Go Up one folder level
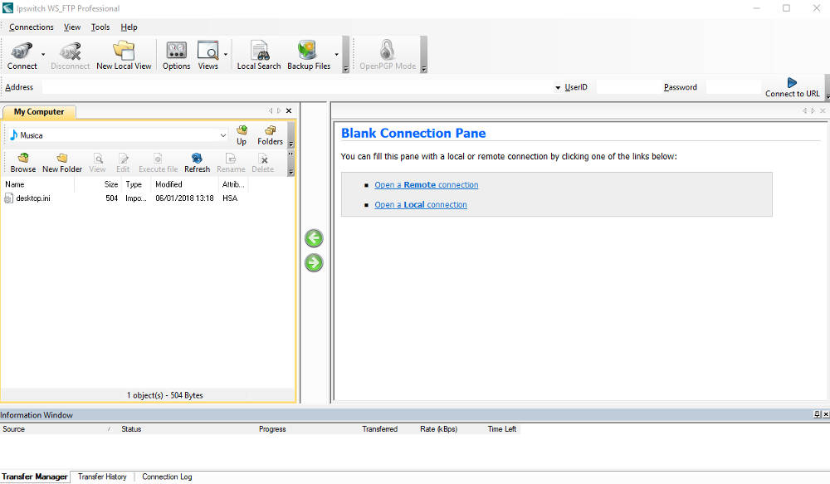Viewport: 830px width, 484px height. pyautogui.click(x=242, y=135)
